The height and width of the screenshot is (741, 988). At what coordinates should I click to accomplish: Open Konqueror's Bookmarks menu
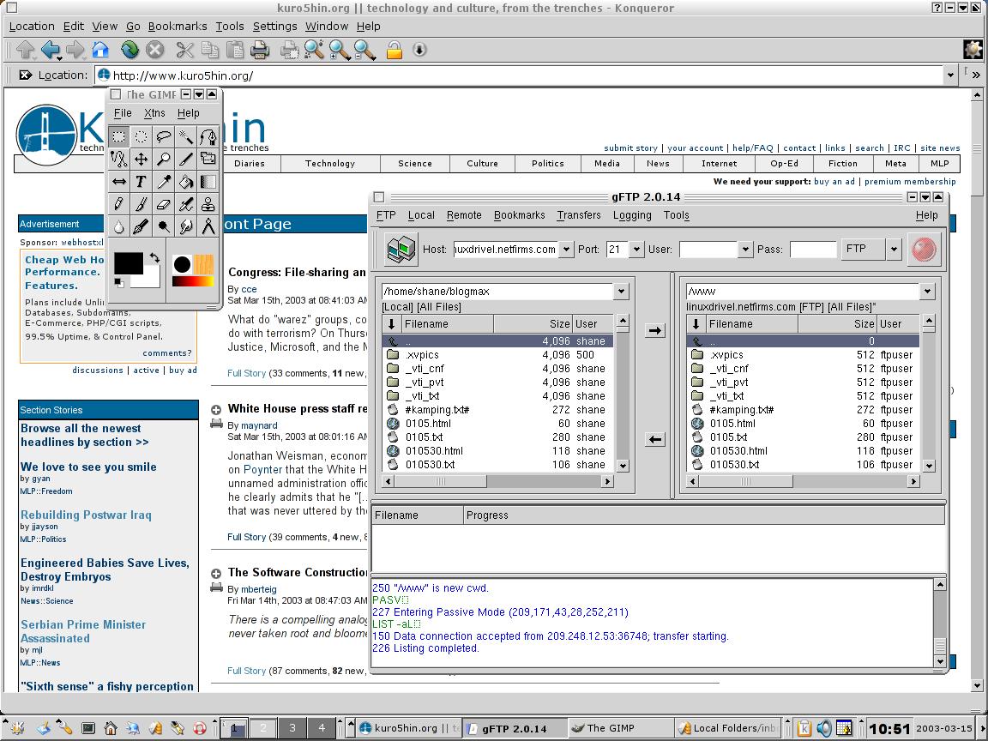[177, 26]
